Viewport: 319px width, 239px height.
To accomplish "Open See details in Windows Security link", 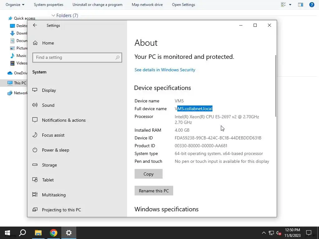I will pyautogui.click(x=165, y=70).
